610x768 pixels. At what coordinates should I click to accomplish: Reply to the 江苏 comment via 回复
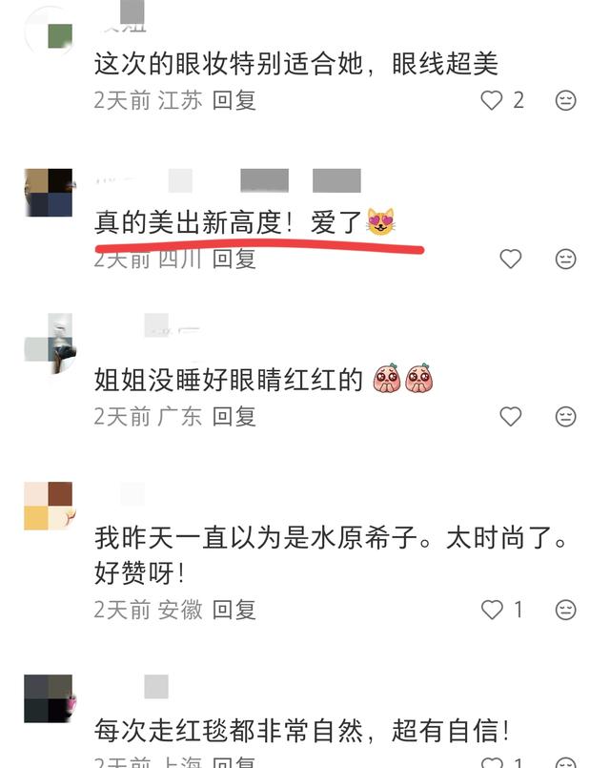click(234, 100)
